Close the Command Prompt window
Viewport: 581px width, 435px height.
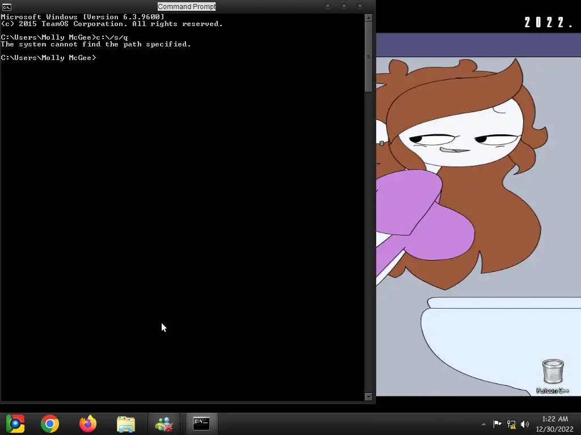360,6
